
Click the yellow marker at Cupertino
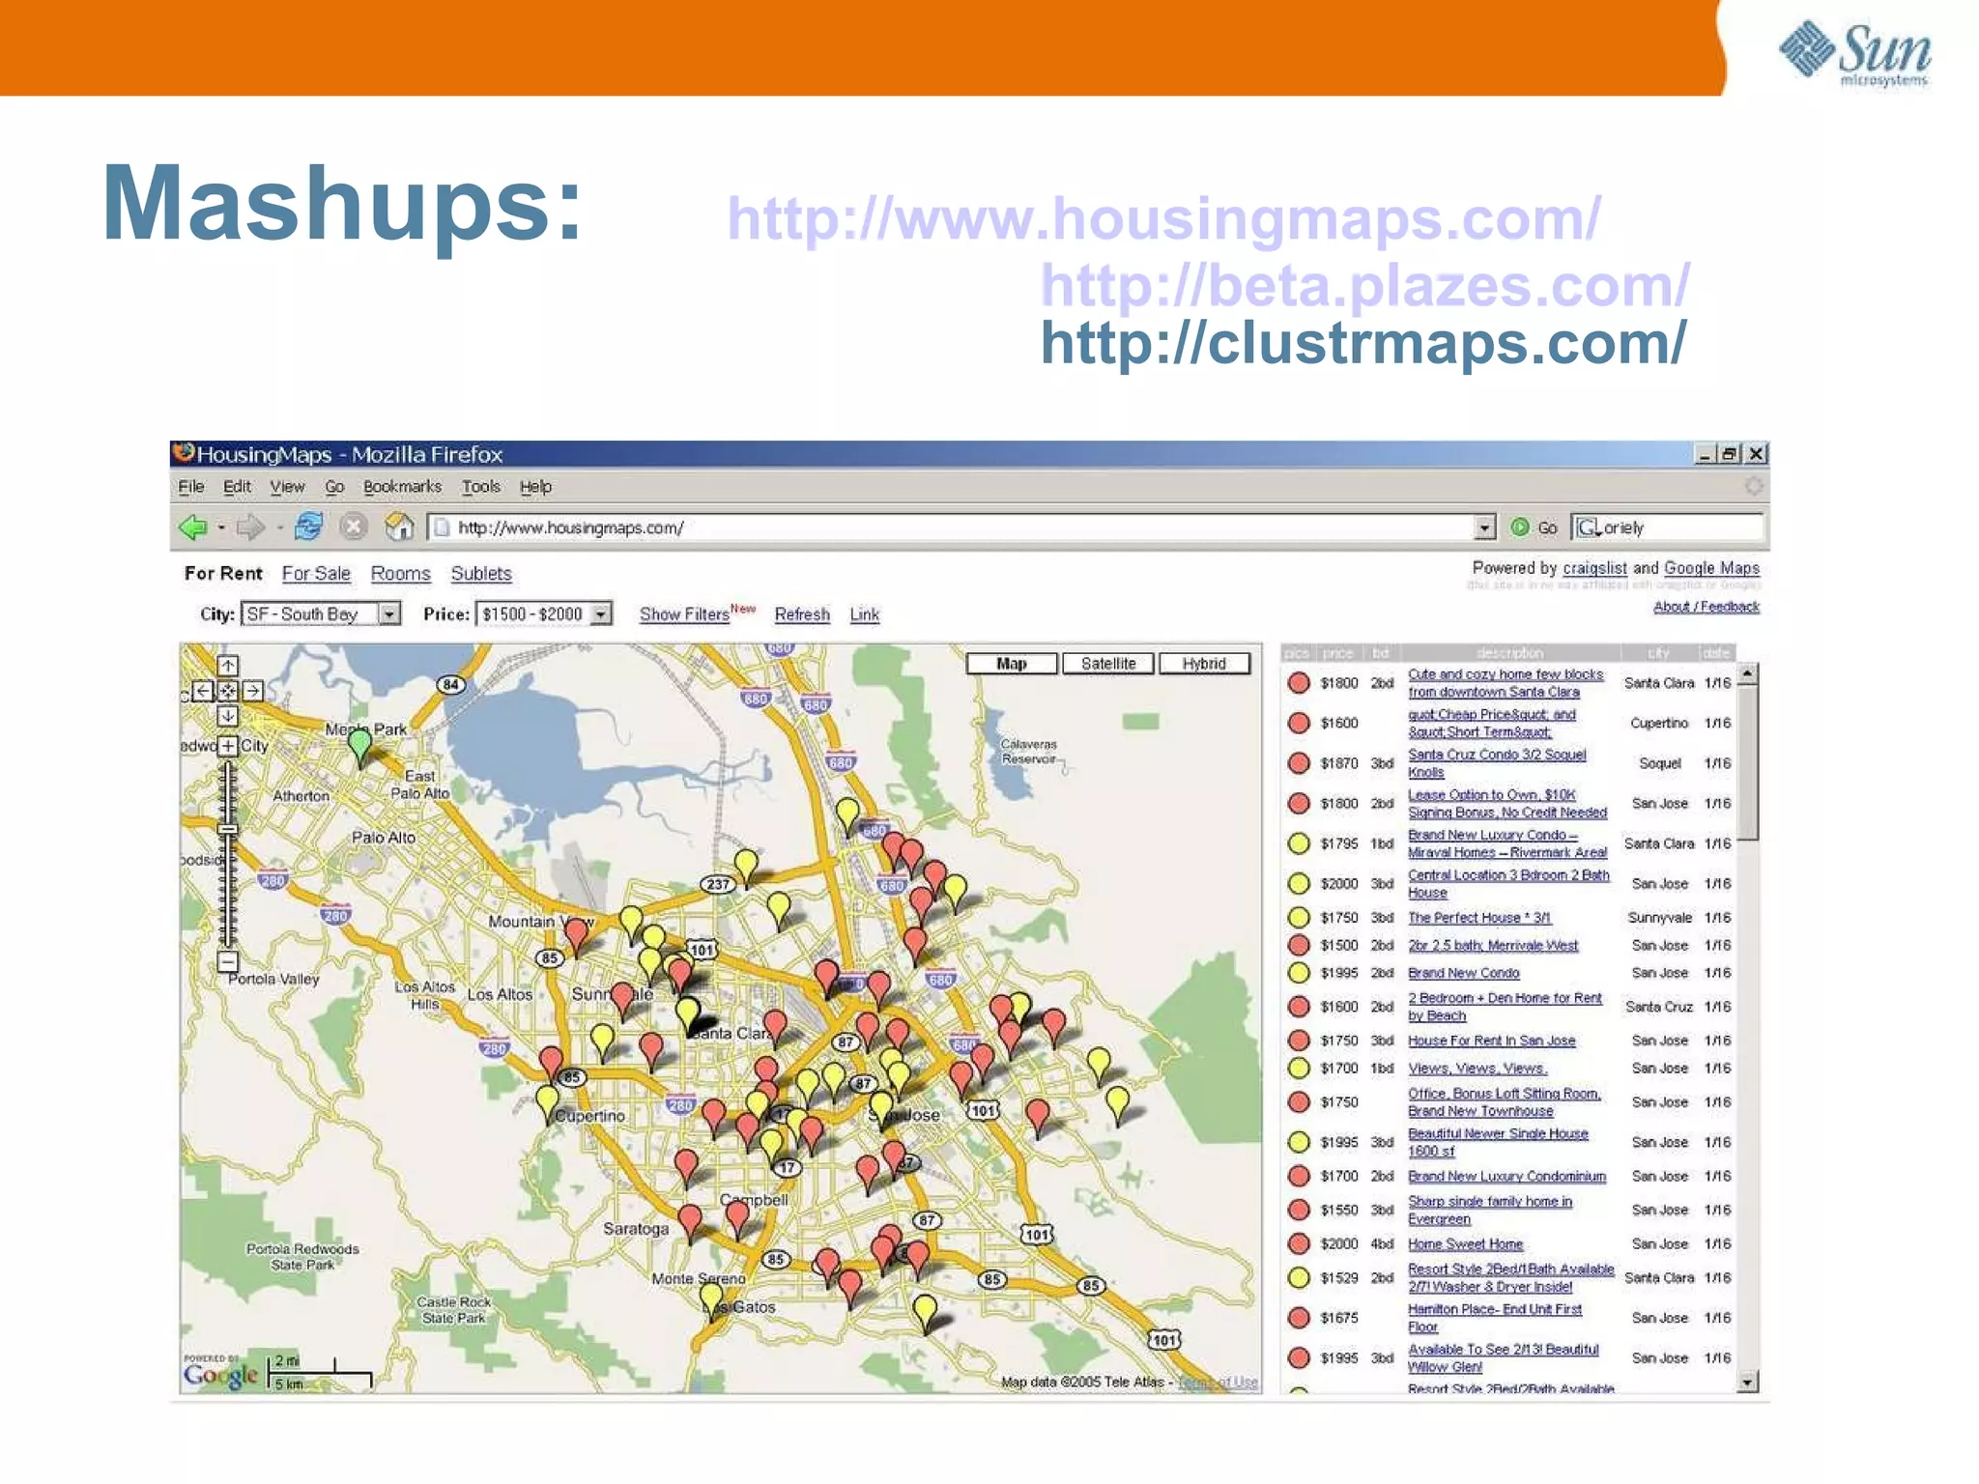(547, 1103)
